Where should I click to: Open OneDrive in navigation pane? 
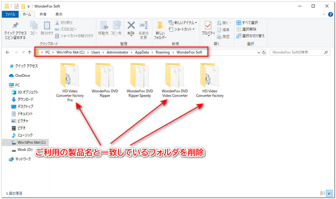click(x=19, y=76)
